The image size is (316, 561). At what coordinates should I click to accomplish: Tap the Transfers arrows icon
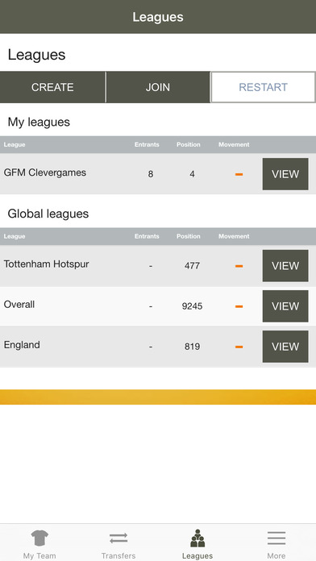click(118, 538)
